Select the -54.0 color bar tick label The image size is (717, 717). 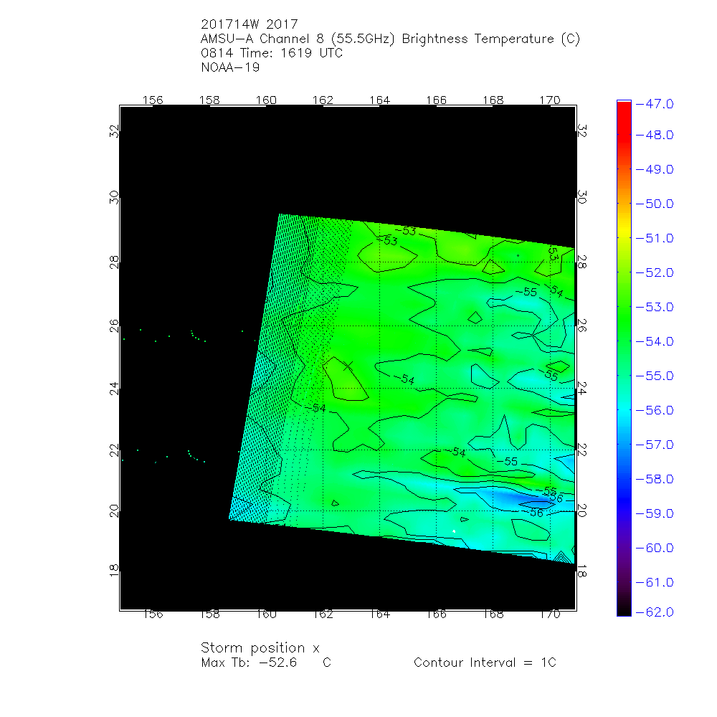pyautogui.click(x=655, y=341)
